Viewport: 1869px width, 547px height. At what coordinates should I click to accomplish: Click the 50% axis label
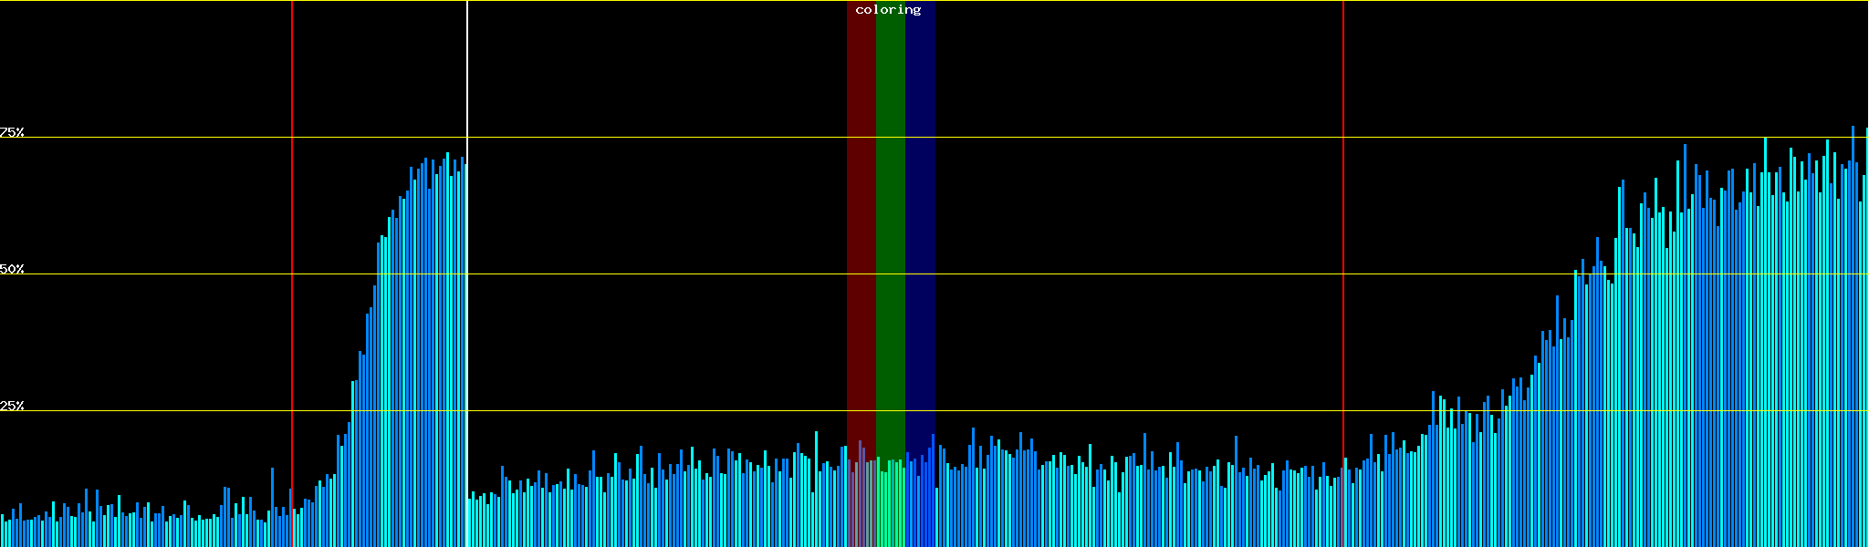pos(12,269)
